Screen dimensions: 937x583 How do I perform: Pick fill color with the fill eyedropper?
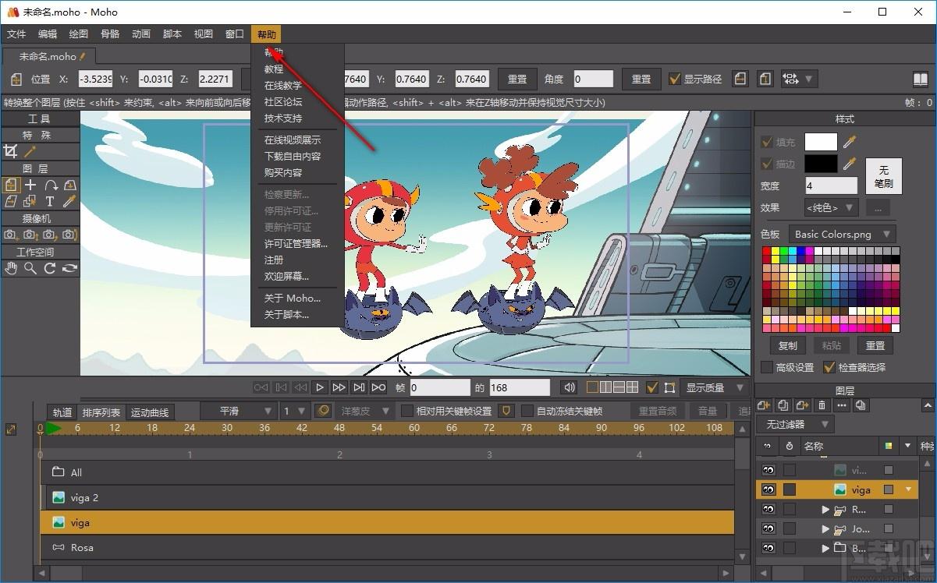click(x=850, y=142)
